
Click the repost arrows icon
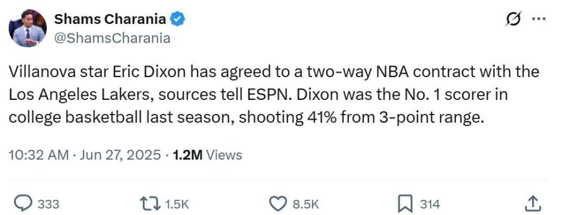tap(151, 204)
